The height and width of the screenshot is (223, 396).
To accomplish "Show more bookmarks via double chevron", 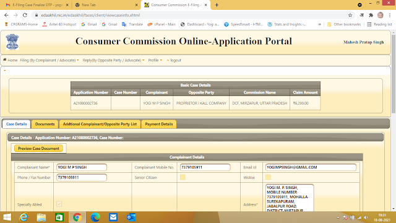I will [x=319, y=24].
